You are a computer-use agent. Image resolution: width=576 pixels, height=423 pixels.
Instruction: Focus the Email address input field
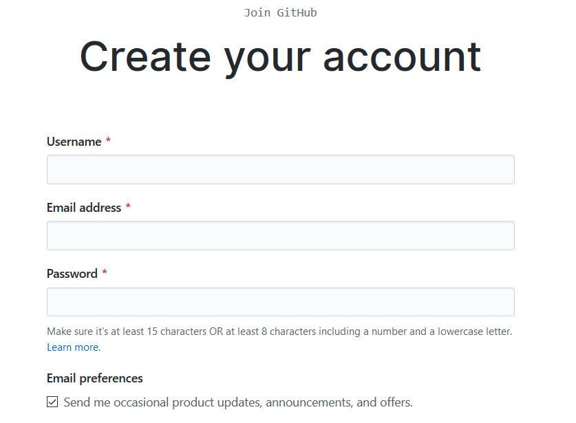tap(281, 236)
